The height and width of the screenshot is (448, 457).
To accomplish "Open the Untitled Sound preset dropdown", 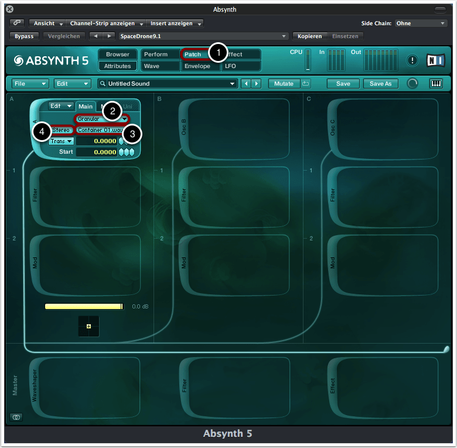I will [168, 84].
